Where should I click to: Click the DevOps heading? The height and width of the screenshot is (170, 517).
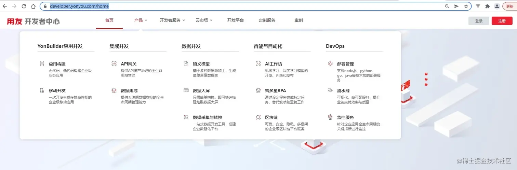(x=335, y=46)
